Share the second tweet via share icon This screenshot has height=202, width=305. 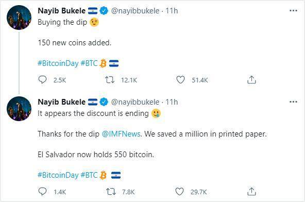[251, 192]
